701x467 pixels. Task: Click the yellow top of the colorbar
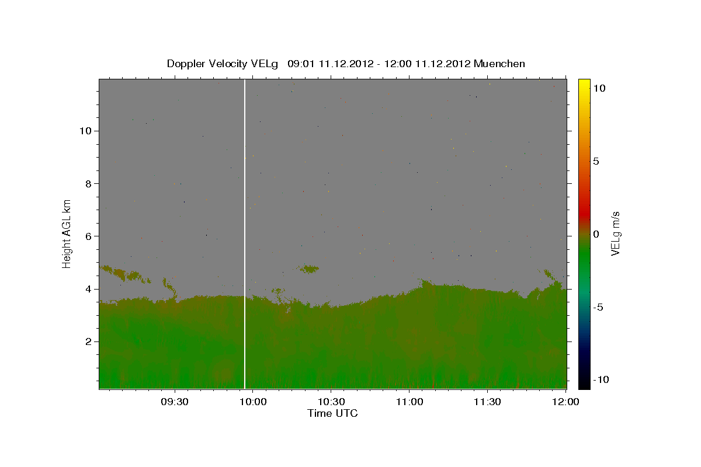pos(584,85)
